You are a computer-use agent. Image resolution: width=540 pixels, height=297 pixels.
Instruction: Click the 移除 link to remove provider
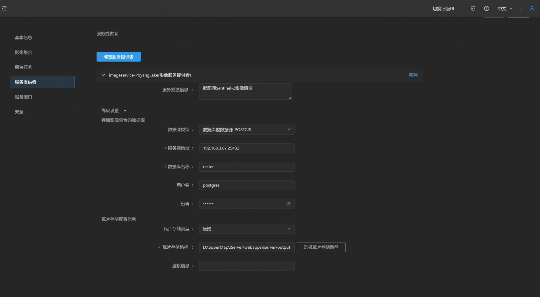click(x=413, y=75)
